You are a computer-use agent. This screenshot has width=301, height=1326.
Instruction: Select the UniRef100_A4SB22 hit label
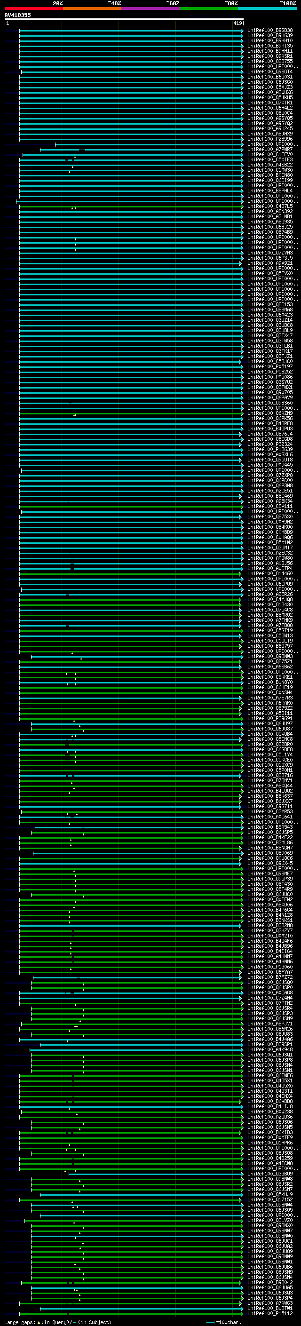click(270, 165)
